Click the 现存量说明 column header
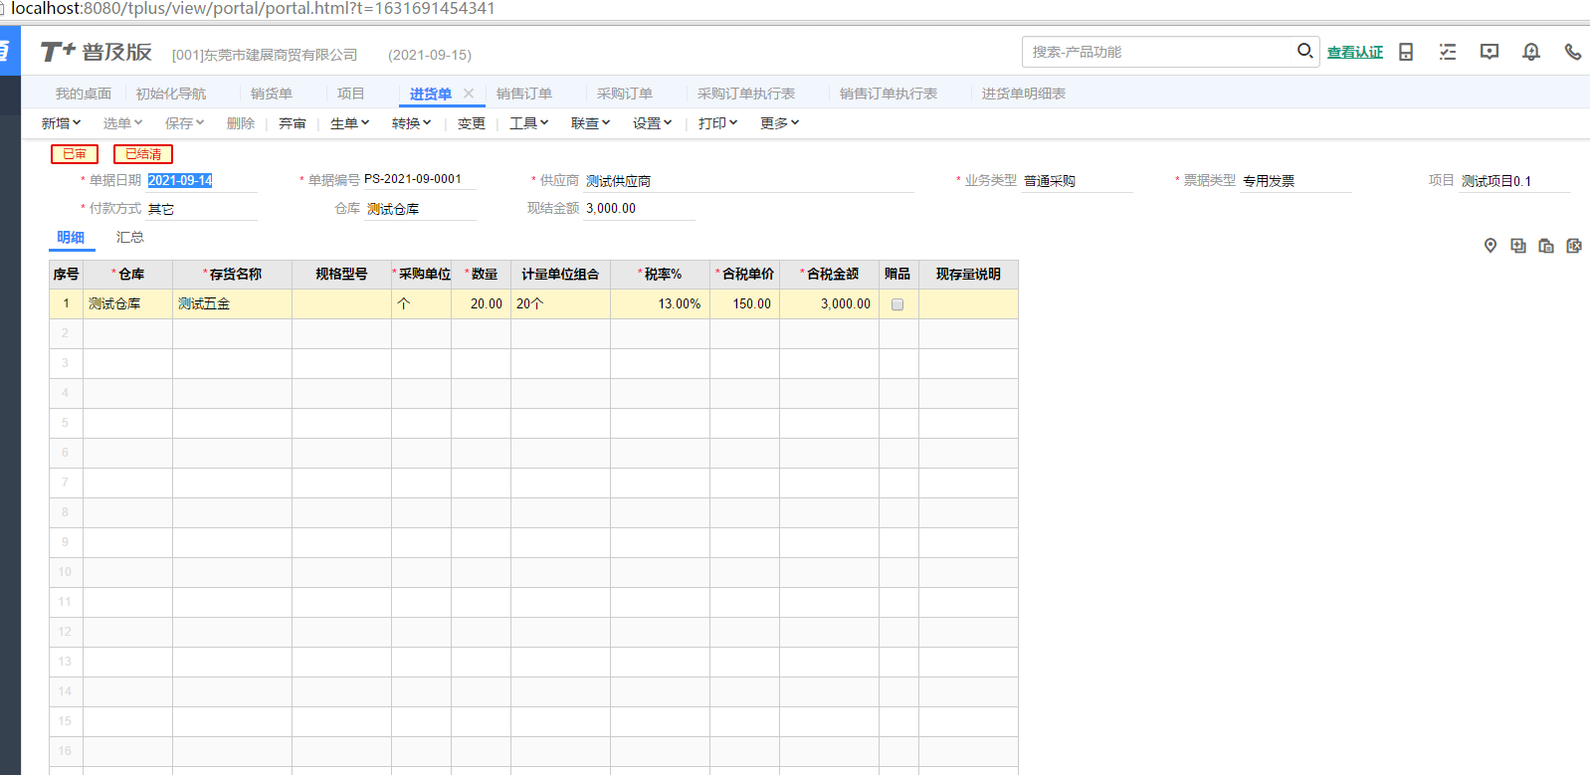The width and height of the screenshot is (1590, 775). point(968,275)
